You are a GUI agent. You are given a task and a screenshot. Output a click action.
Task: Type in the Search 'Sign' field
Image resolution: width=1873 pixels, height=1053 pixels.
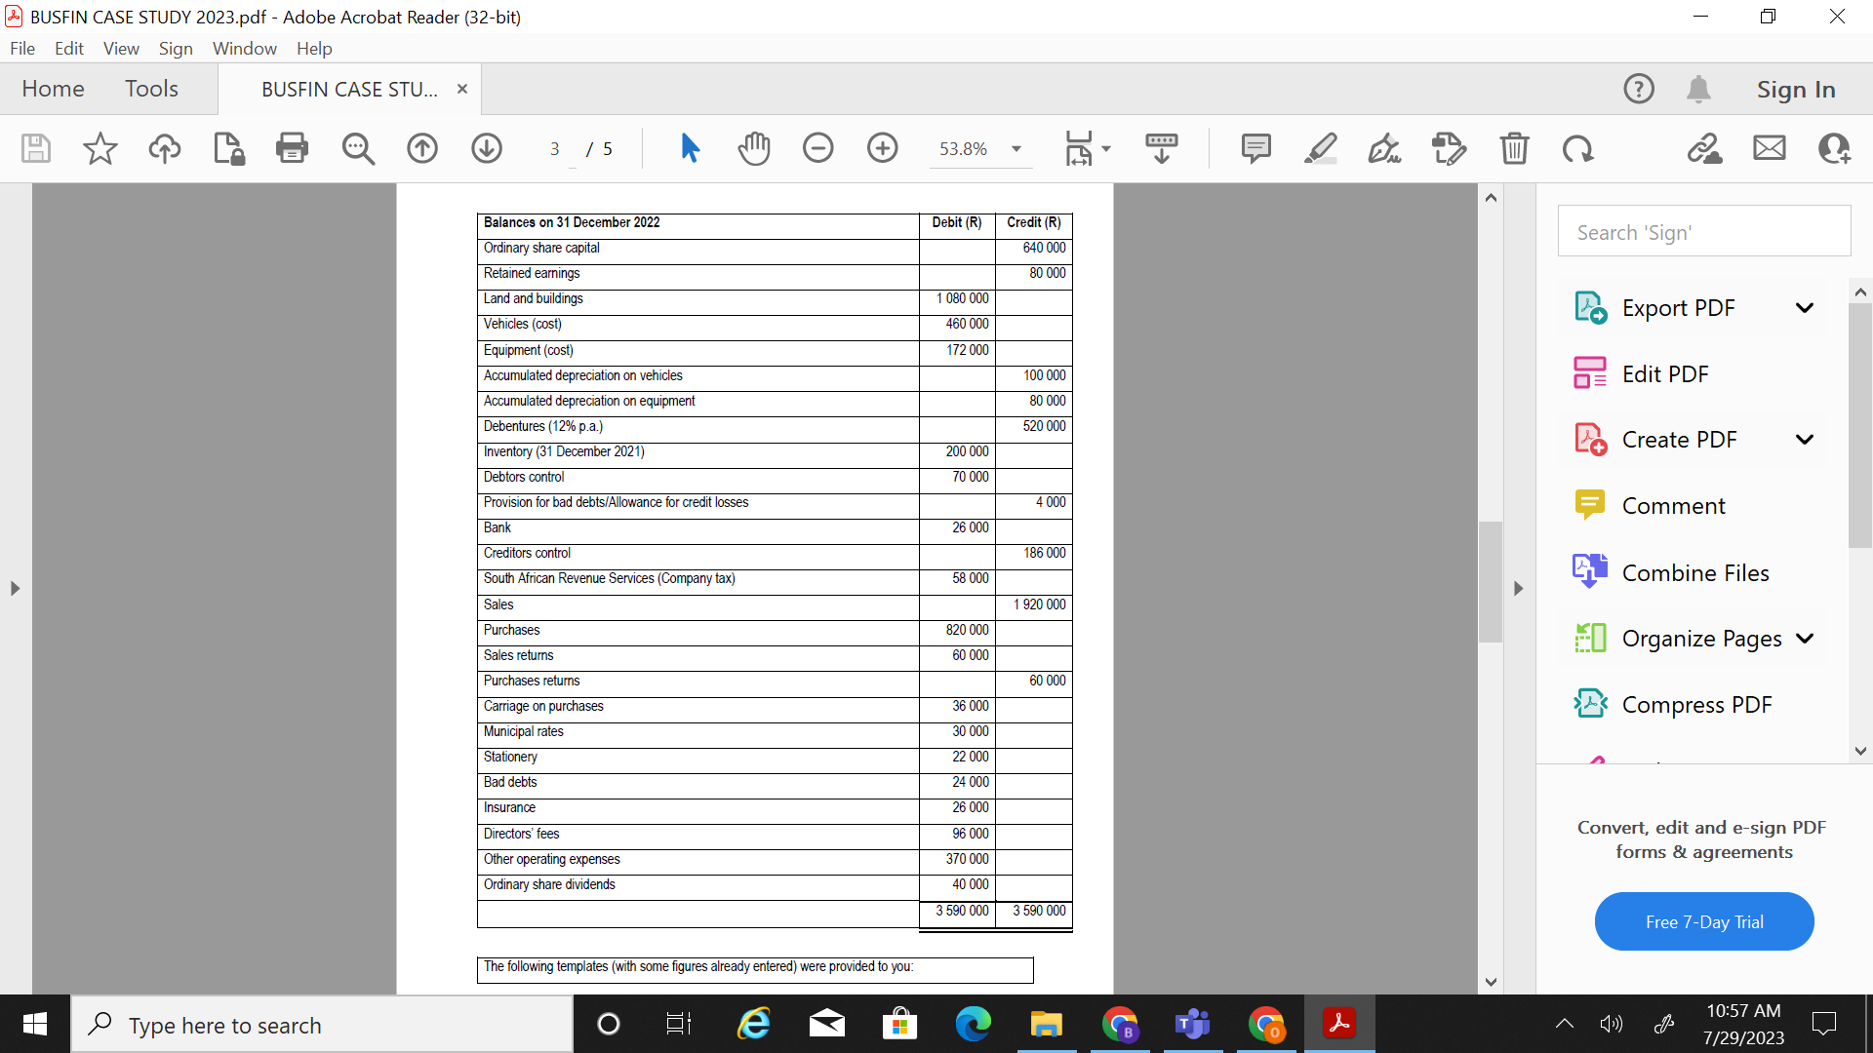pos(1703,232)
